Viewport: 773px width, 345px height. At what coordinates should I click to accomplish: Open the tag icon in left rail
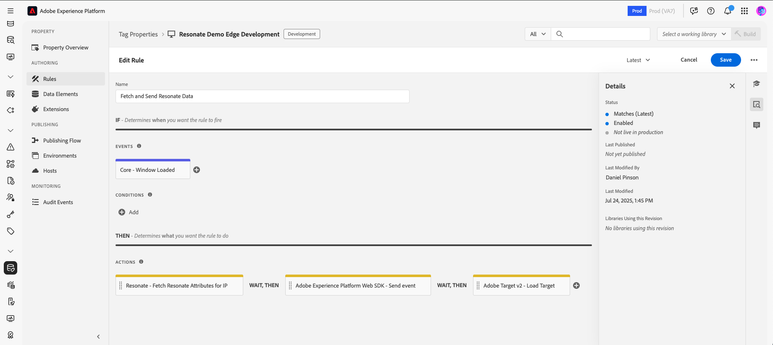[x=11, y=231]
